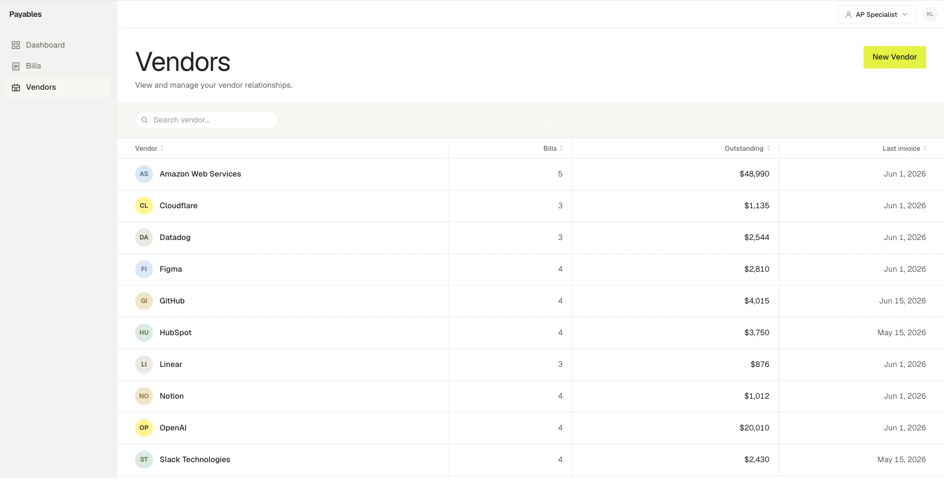Select the AS avatar for Amazon Web Services
The image size is (944, 480).
click(x=144, y=174)
